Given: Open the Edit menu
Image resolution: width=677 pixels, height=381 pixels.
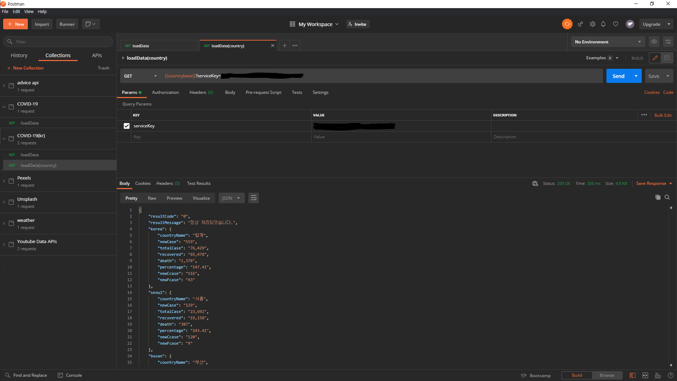Looking at the screenshot, I should (16, 11).
